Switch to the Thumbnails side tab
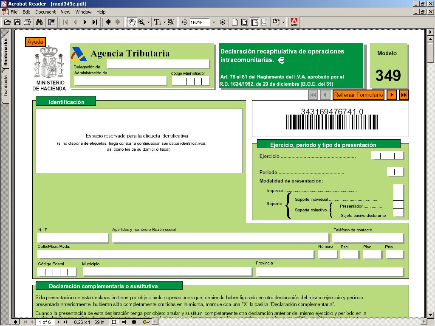Viewport: 435px width, 326px height. 6,87
